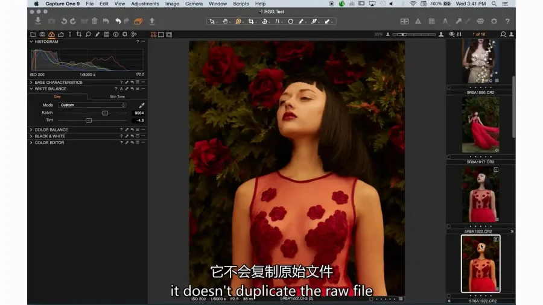
Task: Open the Image menu
Action: [x=172, y=4]
